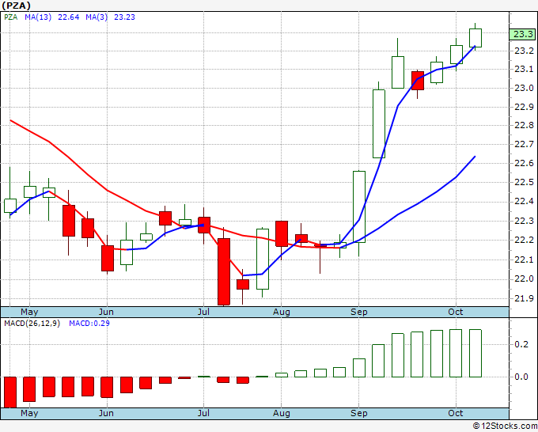Select the 22.2 price axis label

pos(524,240)
